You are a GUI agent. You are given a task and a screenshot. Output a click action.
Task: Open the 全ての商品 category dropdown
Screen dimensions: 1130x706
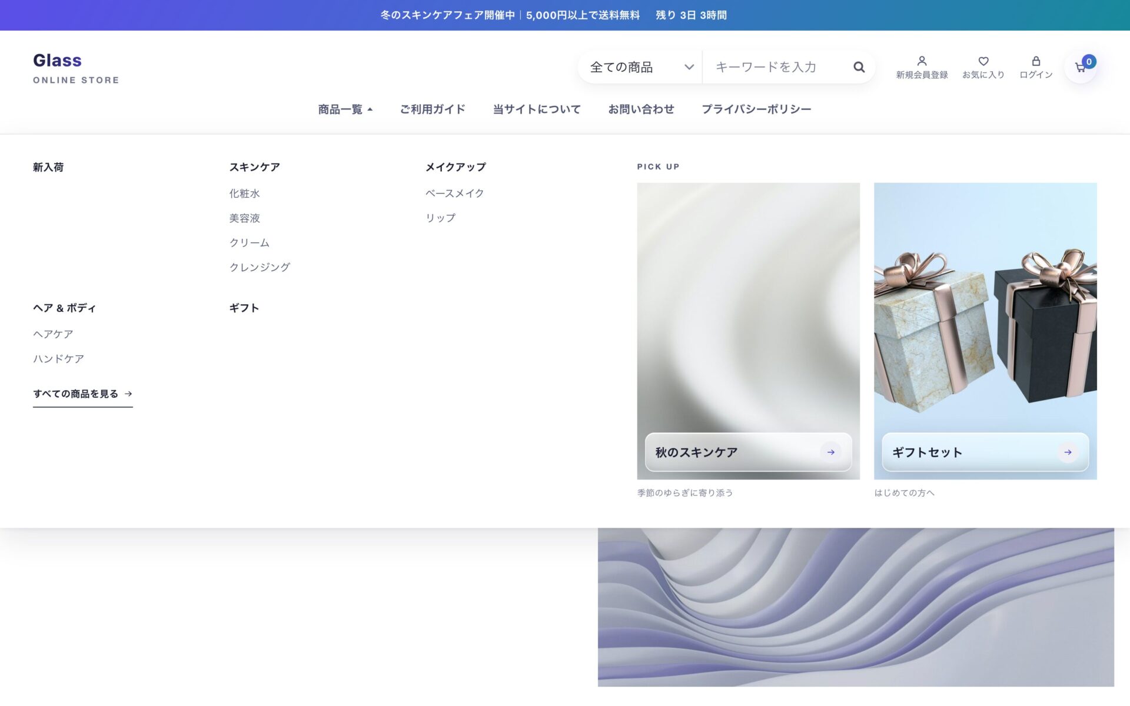(x=642, y=67)
